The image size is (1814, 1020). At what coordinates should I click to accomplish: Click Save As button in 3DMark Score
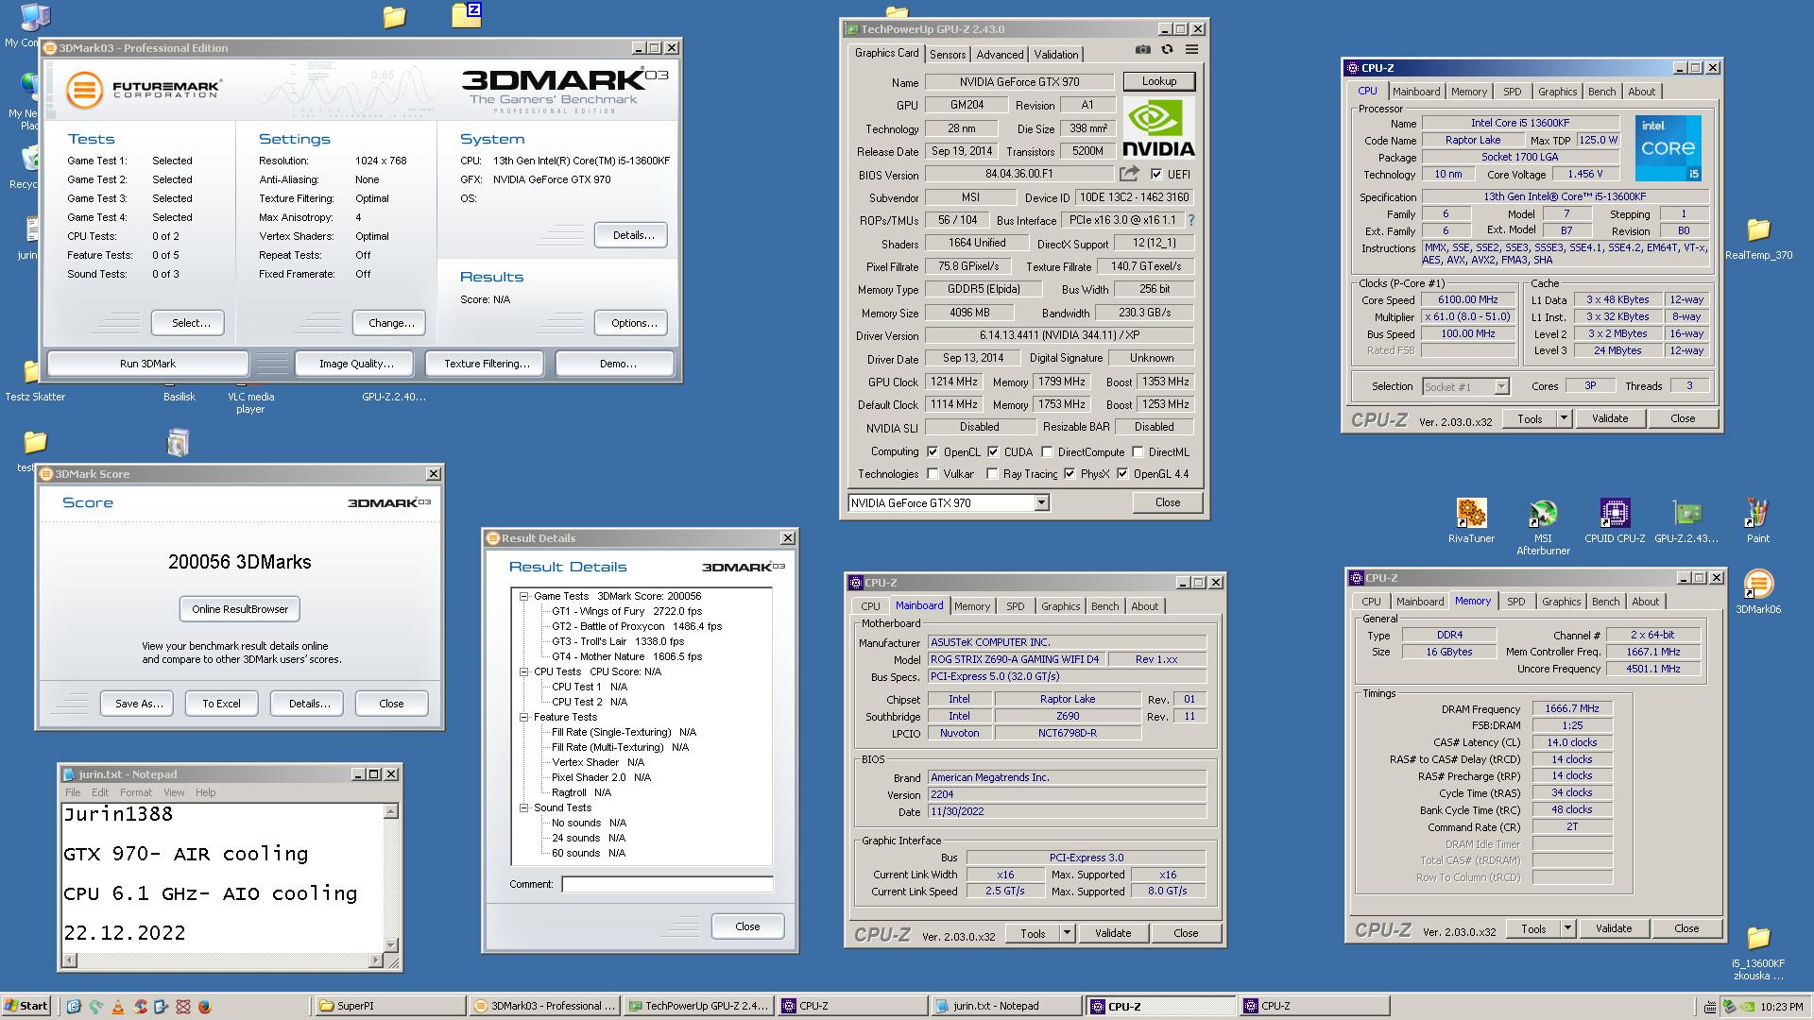coord(139,704)
